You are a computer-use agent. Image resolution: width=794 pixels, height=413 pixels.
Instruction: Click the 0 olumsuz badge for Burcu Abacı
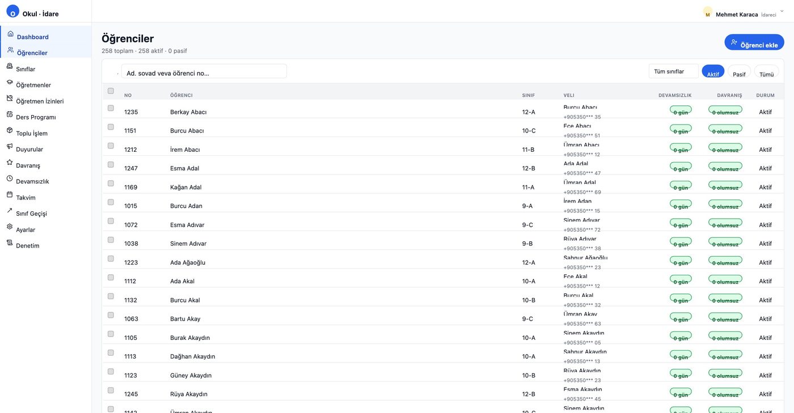725,130
